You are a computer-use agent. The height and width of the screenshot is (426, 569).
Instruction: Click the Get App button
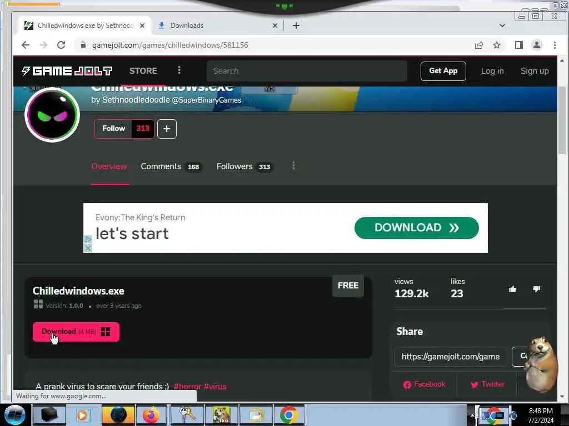443,71
